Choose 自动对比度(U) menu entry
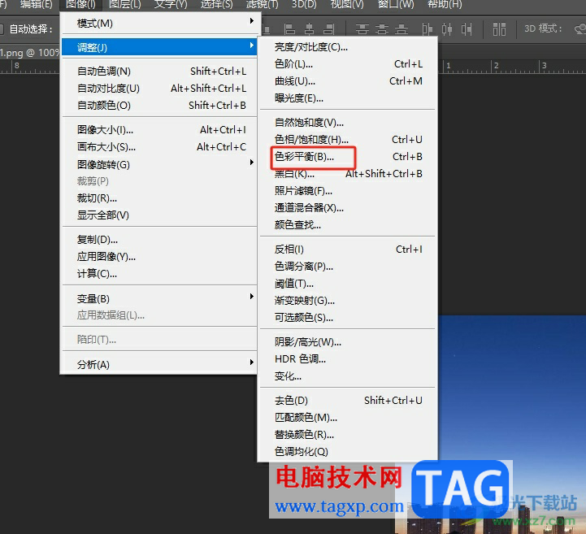The image size is (586, 534). 159,89
